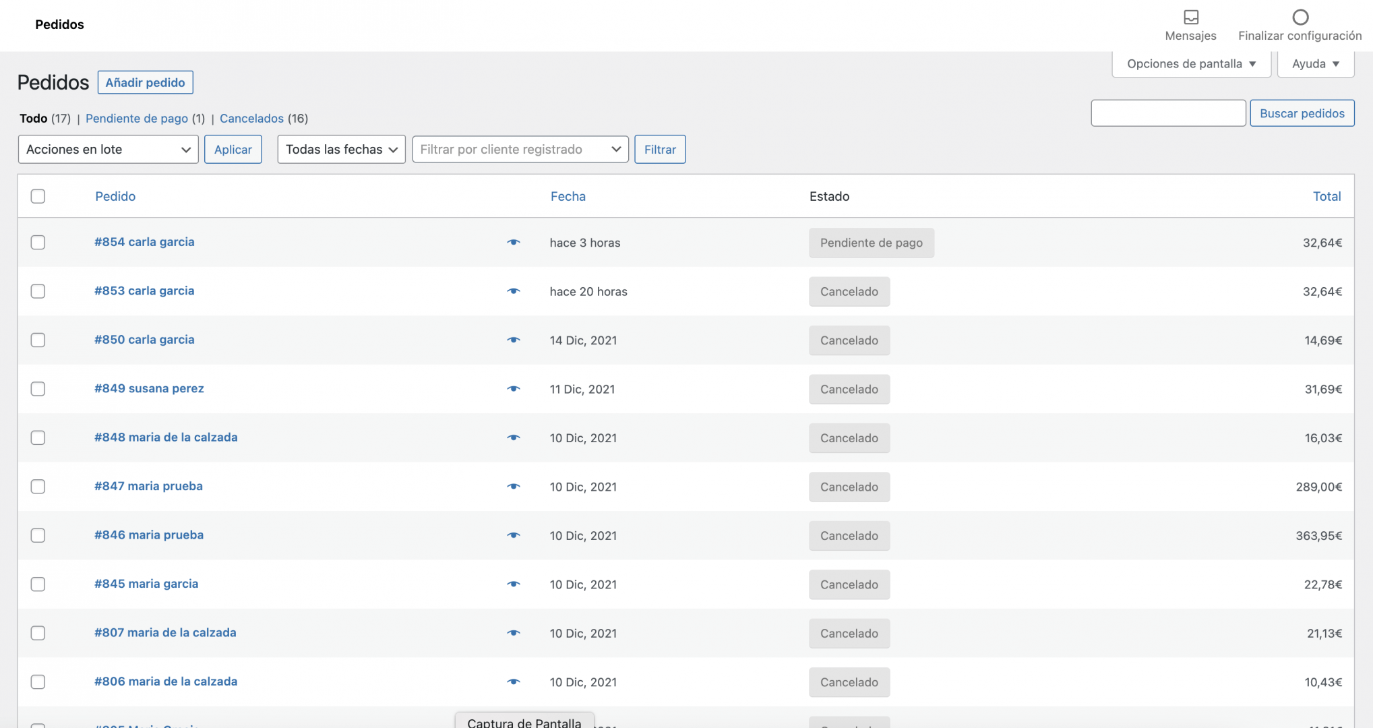Preview order #847 maria prueba eye icon
This screenshot has height=728, width=1373.
[514, 487]
